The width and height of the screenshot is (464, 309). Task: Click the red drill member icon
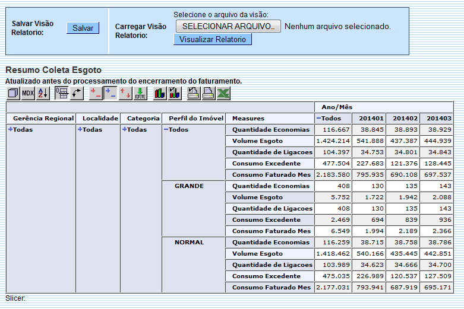pyautogui.click(x=95, y=93)
